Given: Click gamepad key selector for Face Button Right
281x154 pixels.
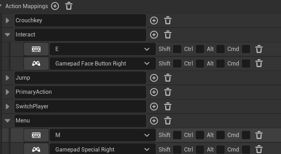Looking at the screenshot, I should 36,64.
